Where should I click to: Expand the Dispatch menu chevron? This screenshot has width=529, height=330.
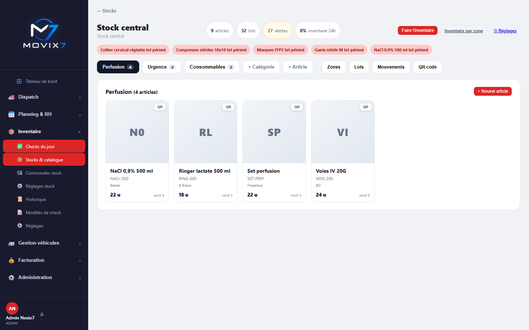pos(80,98)
